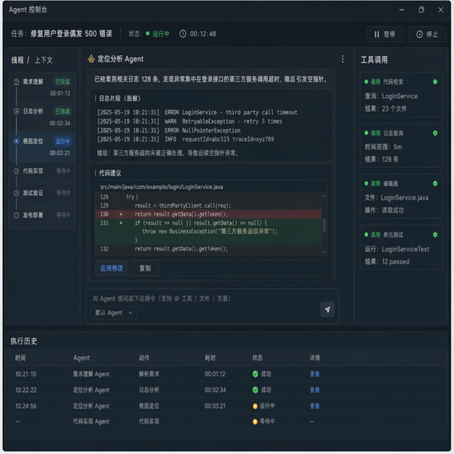Click the 详情 column header

[315, 358]
